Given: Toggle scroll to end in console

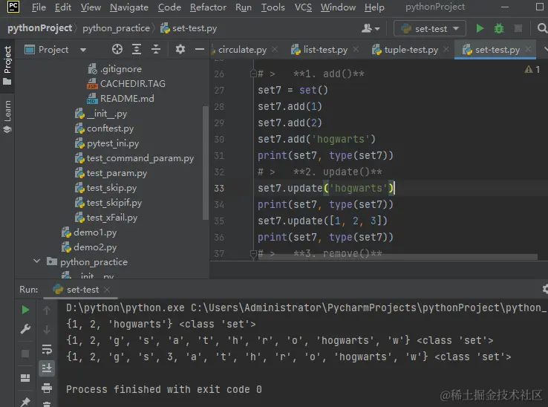Looking at the screenshot, I should [x=47, y=368].
